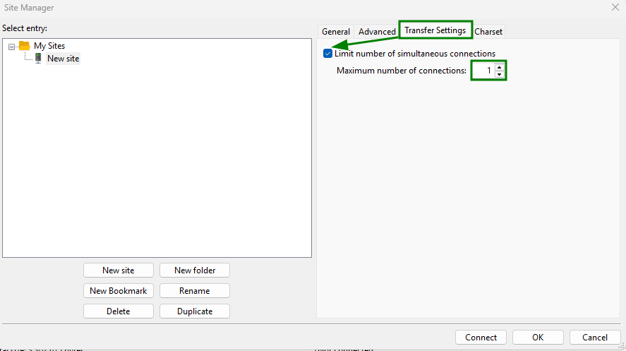The width and height of the screenshot is (626, 351).
Task: Click the New Bookmark button
Action: pyautogui.click(x=118, y=291)
